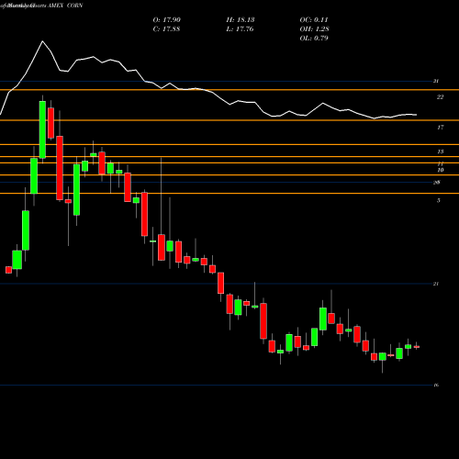Click the close price 'C: 17.88'

[166, 29]
